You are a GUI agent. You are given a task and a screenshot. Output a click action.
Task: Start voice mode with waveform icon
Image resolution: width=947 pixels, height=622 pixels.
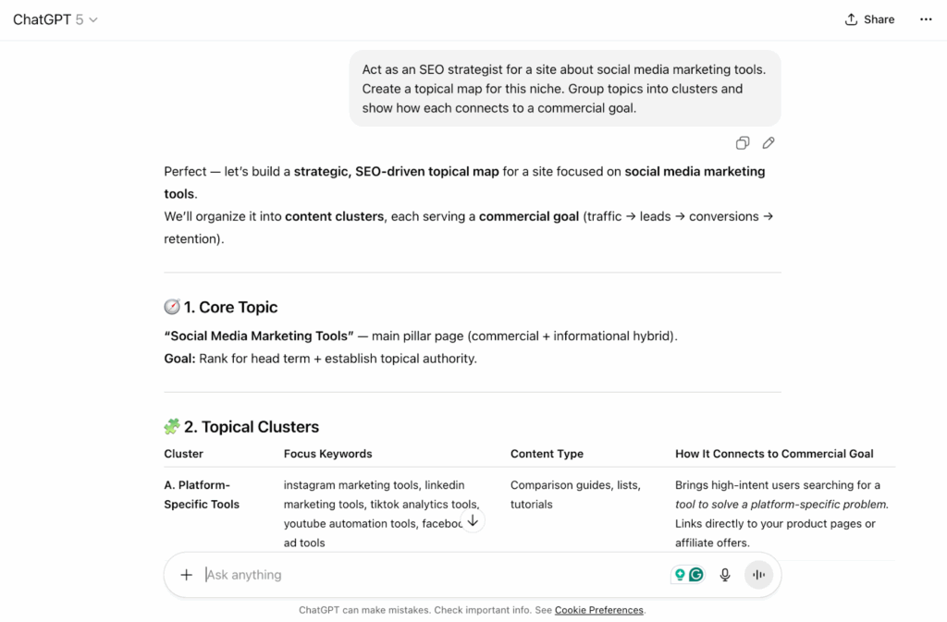[x=758, y=575]
